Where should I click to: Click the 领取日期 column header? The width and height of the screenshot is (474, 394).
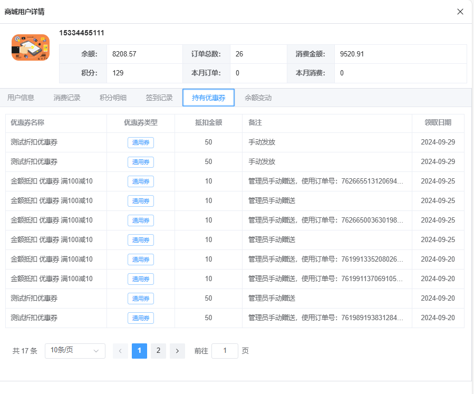(x=438, y=122)
